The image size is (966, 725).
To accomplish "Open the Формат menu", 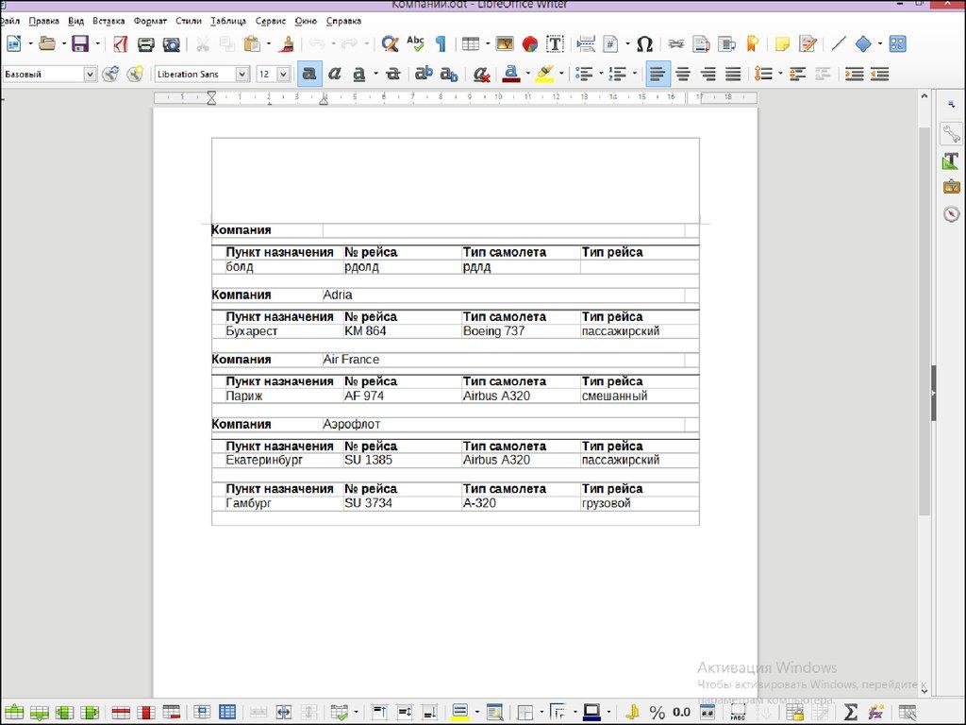I will pyautogui.click(x=150, y=21).
